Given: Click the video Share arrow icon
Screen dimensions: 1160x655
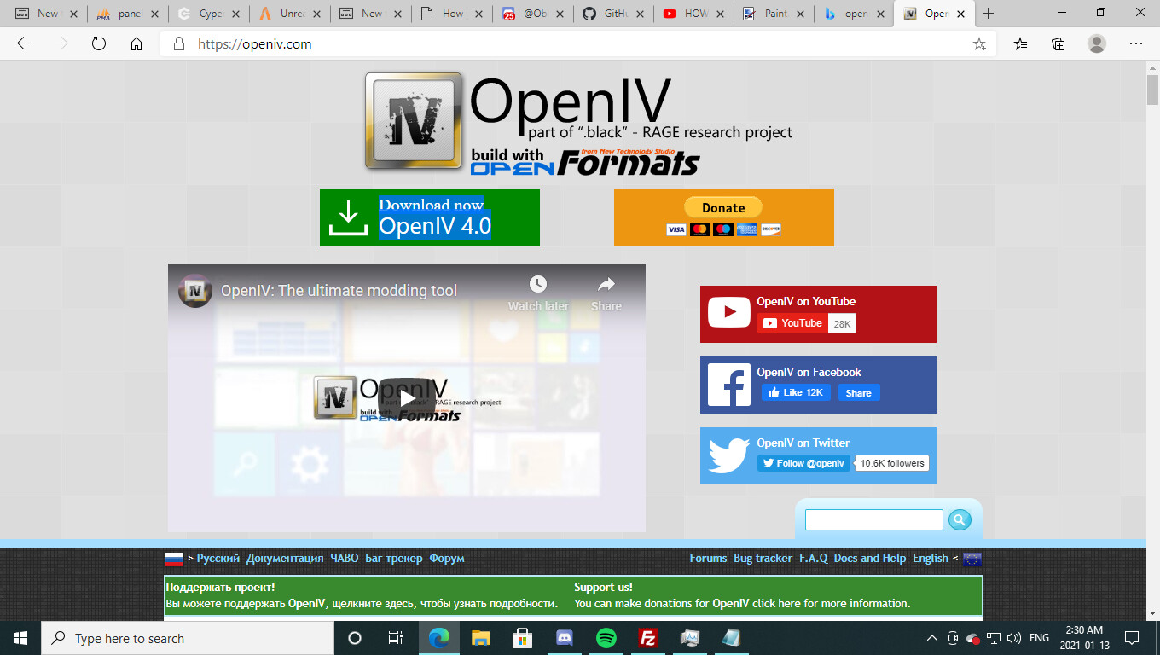Looking at the screenshot, I should point(606,285).
